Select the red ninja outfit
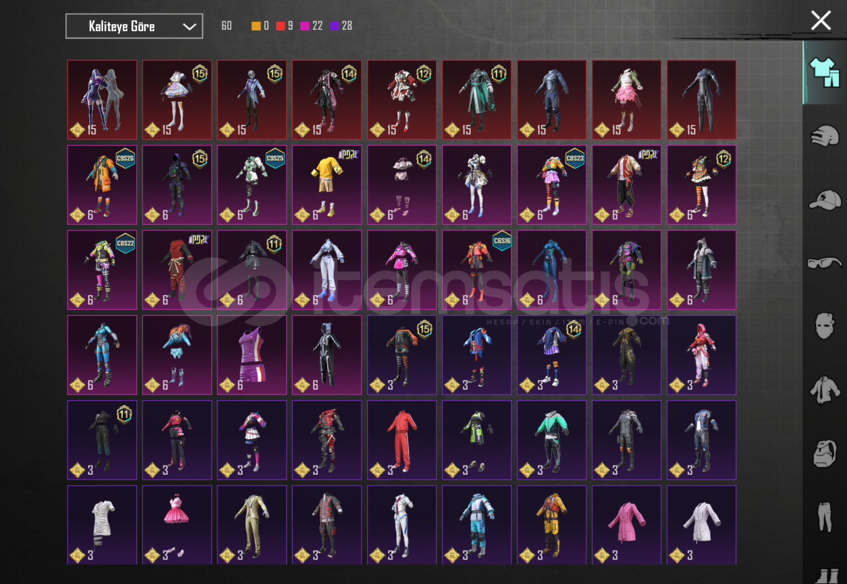Screen dimensions: 847x584 point(177,270)
